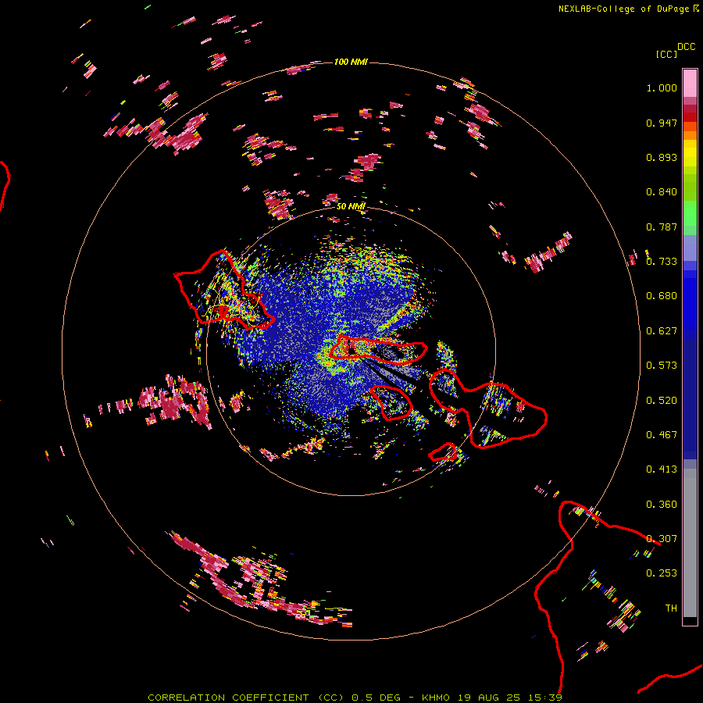Image resolution: width=703 pixels, height=703 pixels.
Task: Select the 0.413 scale value
Action: [x=662, y=469]
